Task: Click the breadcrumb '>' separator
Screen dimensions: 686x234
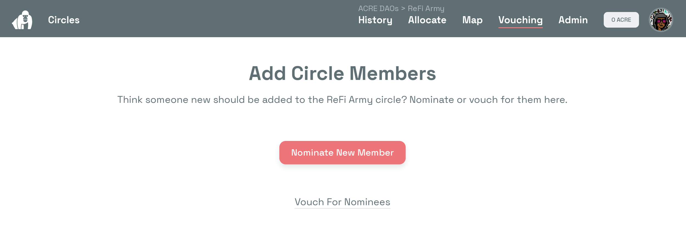Action: point(403,8)
